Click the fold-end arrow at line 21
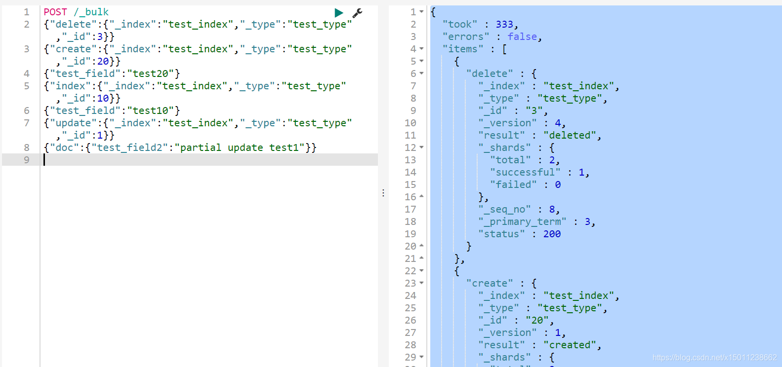782x367 pixels. [421, 258]
